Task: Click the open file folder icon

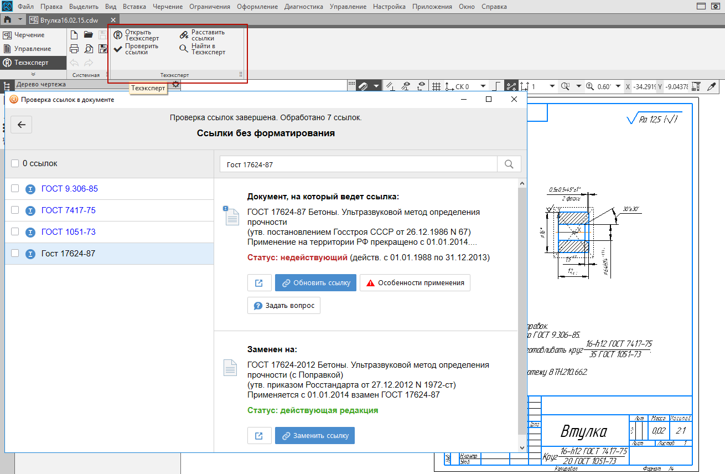Action: (x=88, y=35)
